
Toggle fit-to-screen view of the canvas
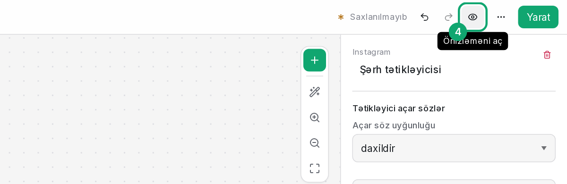pyautogui.click(x=315, y=168)
